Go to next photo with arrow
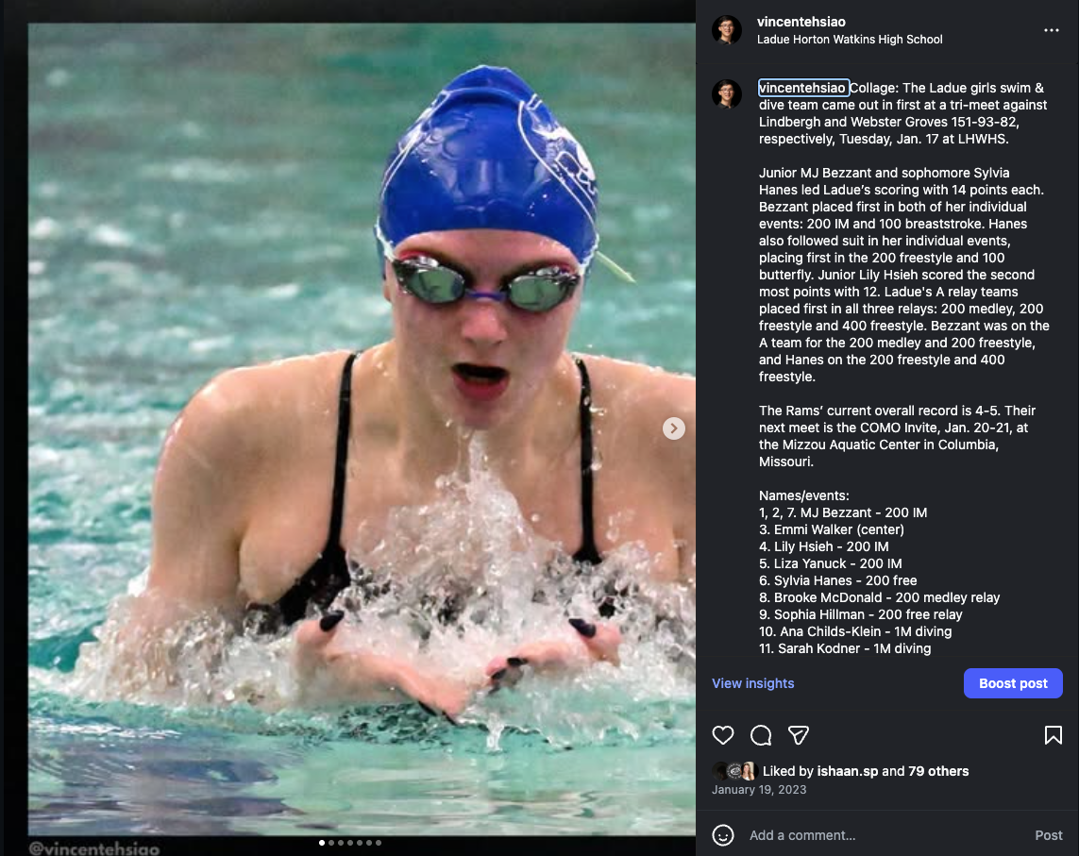1079x856 pixels. pos(674,428)
